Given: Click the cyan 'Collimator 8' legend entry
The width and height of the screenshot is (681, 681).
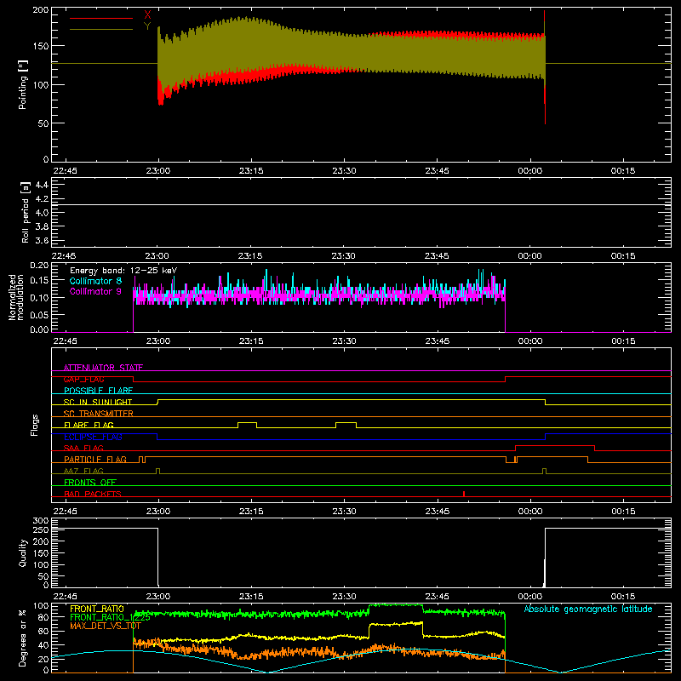Looking at the screenshot, I should [95, 281].
